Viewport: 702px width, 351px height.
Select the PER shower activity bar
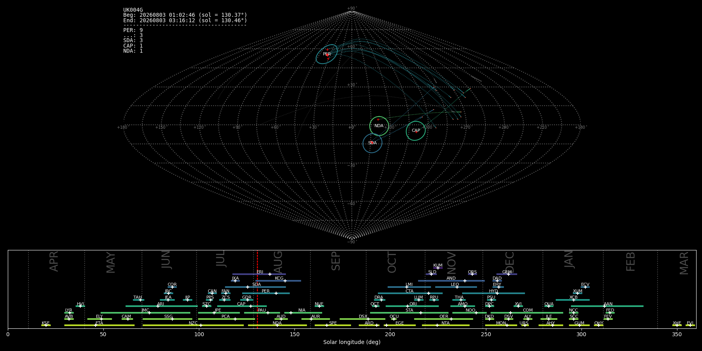click(x=266, y=293)
